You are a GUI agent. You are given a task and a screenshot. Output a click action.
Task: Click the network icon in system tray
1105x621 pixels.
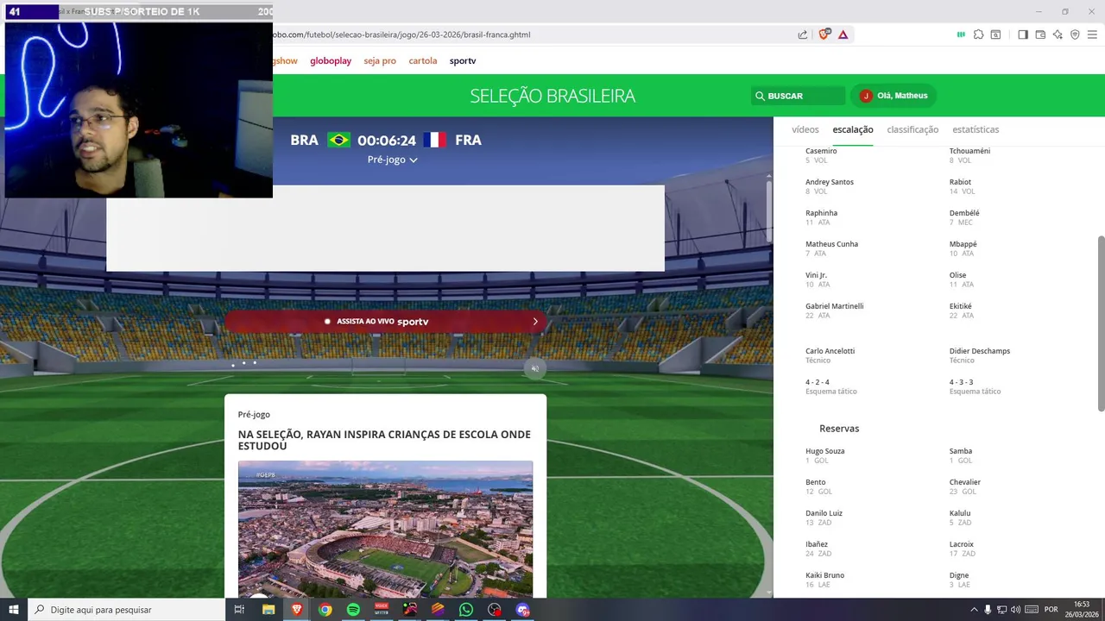pos(1001,610)
